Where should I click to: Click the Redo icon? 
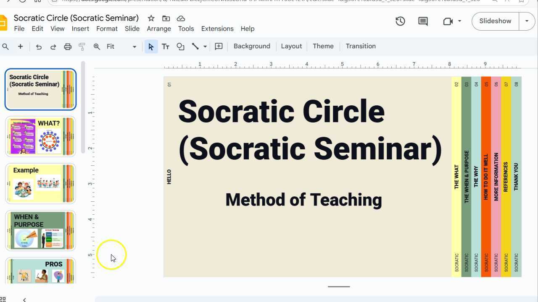pos(53,47)
